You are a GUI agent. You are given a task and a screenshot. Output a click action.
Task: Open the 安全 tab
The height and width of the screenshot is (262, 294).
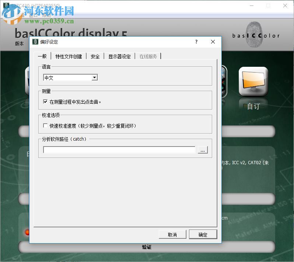(x=95, y=56)
